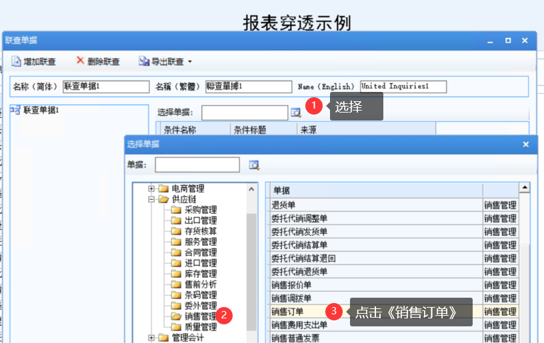Click the 条件标题 column header
544x343 pixels.
pos(264,130)
